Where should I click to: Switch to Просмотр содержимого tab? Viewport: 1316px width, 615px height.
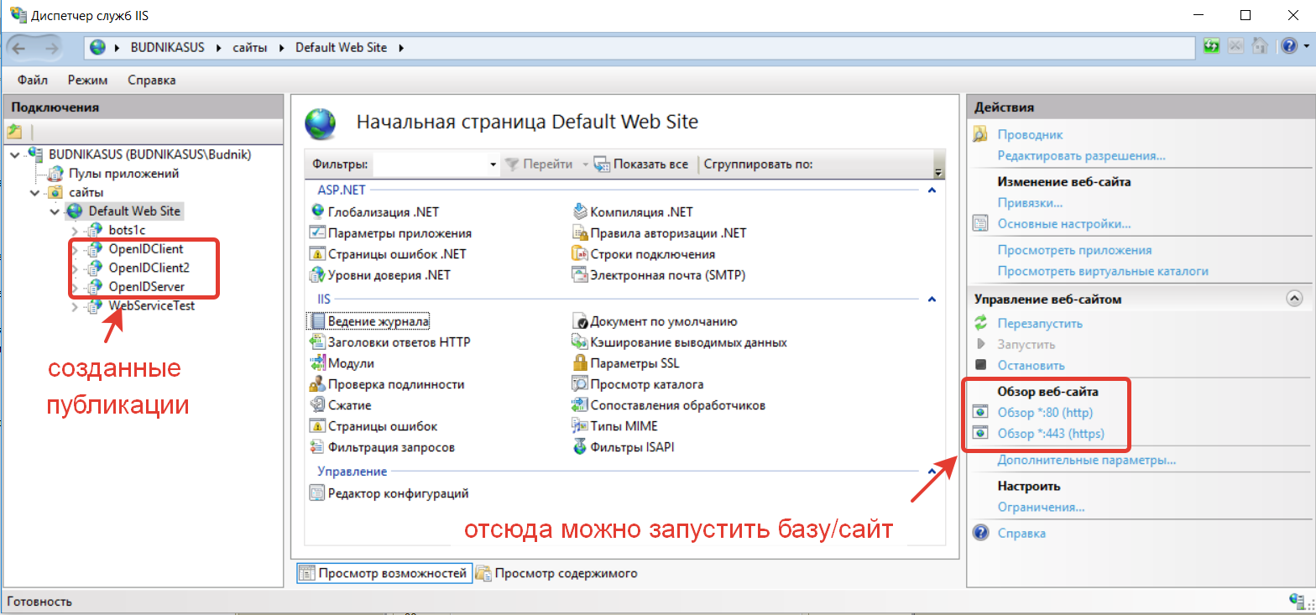point(557,574)
